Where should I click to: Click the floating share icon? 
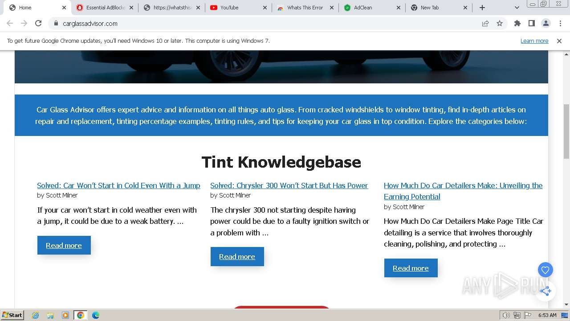[x=545, y=291]
